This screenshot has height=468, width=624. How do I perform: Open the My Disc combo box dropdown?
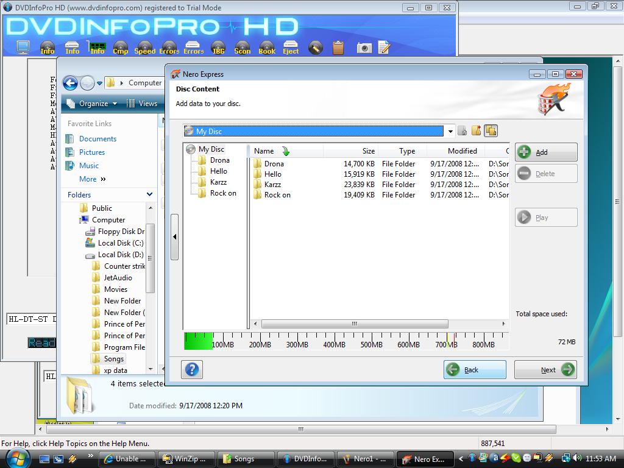click(450, 131)
